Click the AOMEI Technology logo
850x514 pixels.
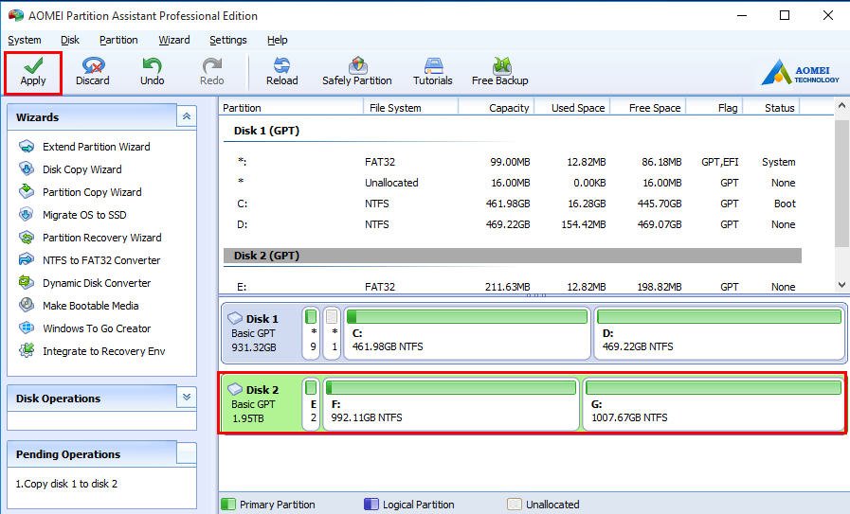tap(800, 73)
